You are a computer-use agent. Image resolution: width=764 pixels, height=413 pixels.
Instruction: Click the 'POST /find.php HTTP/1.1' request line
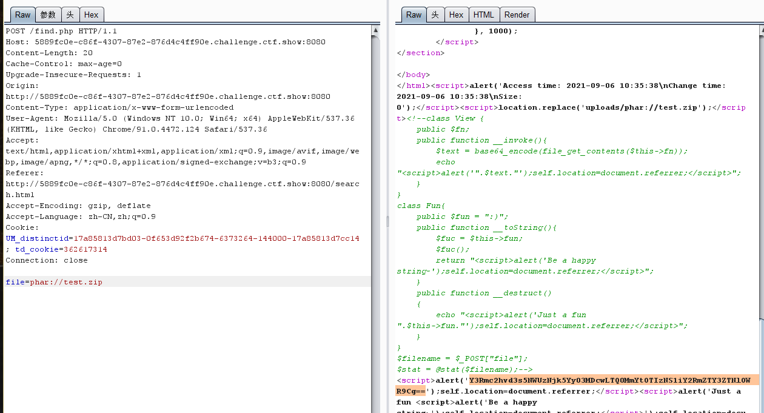point(61,31)
